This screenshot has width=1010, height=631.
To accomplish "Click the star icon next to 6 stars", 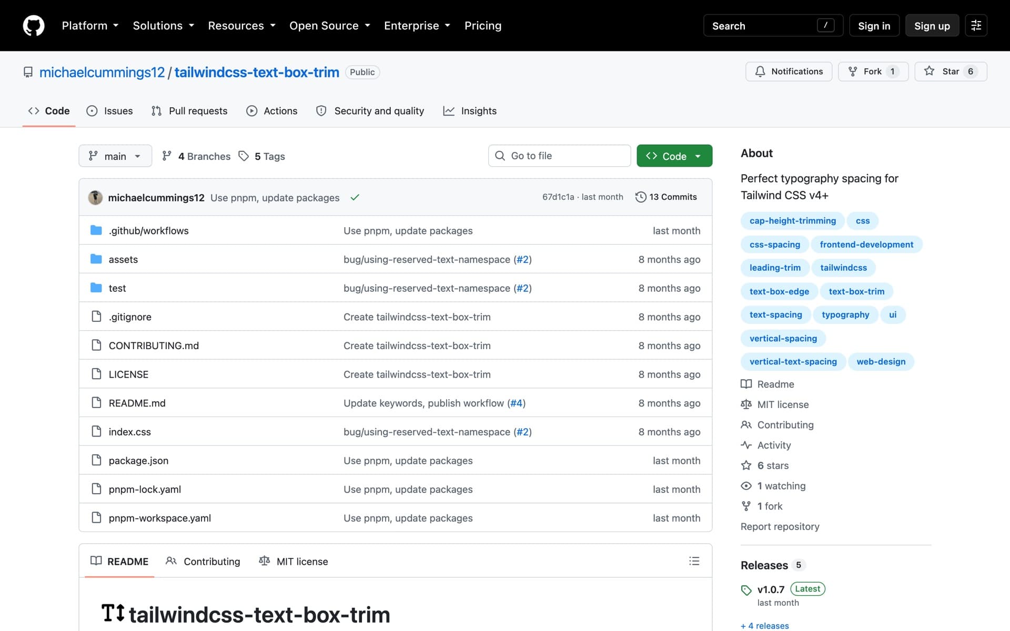I will tap(746, 465).
